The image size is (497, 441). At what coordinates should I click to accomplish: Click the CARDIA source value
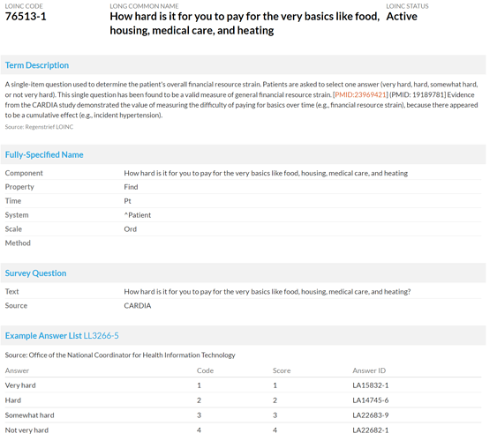(138, 305)
